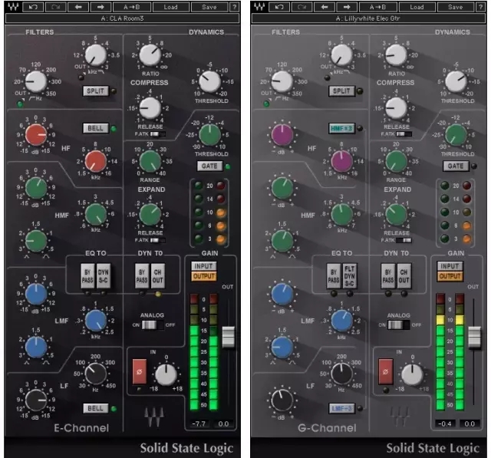Toggle G-Channel expander F.ATK switch
Screen dimensions: 491x458
pos(404,240)
